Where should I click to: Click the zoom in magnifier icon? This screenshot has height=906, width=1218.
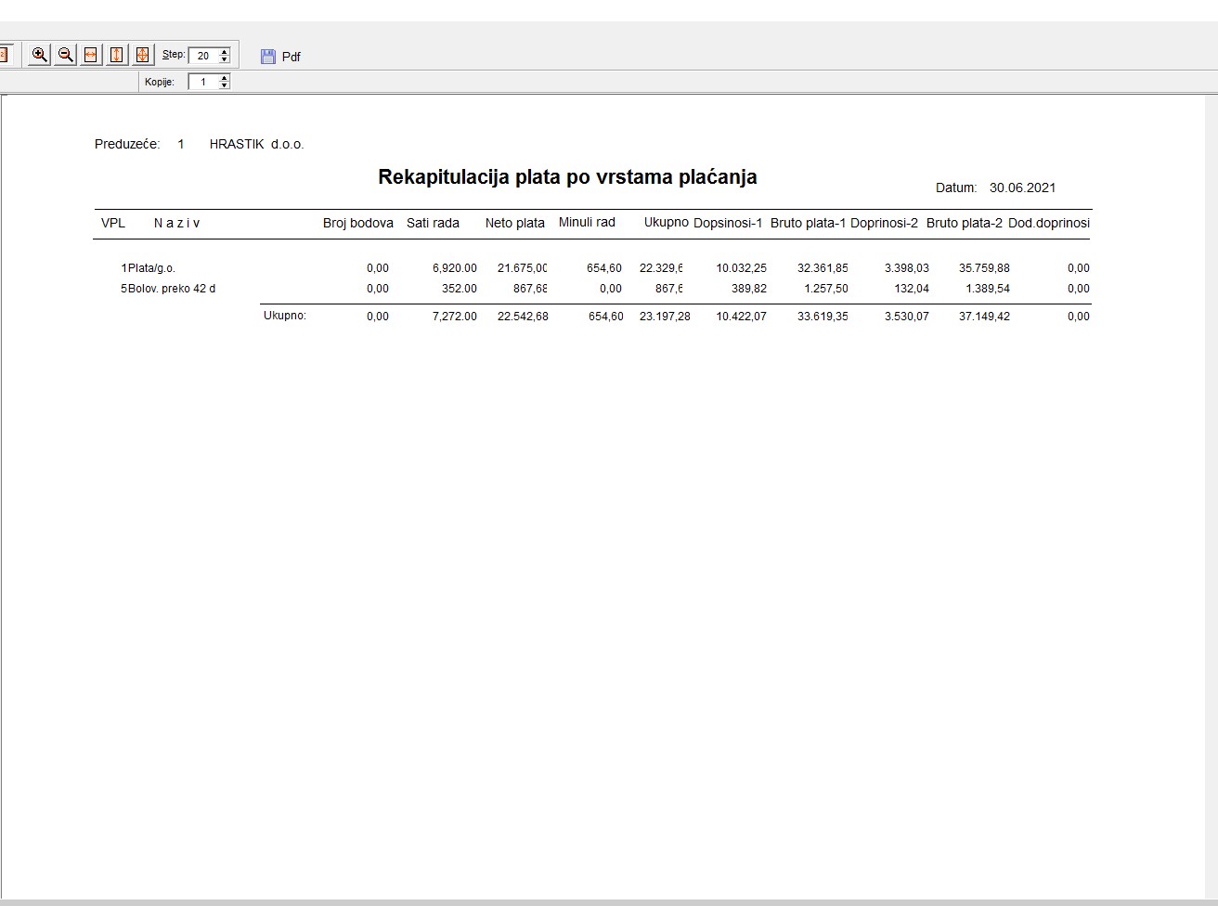pos(40,56)
